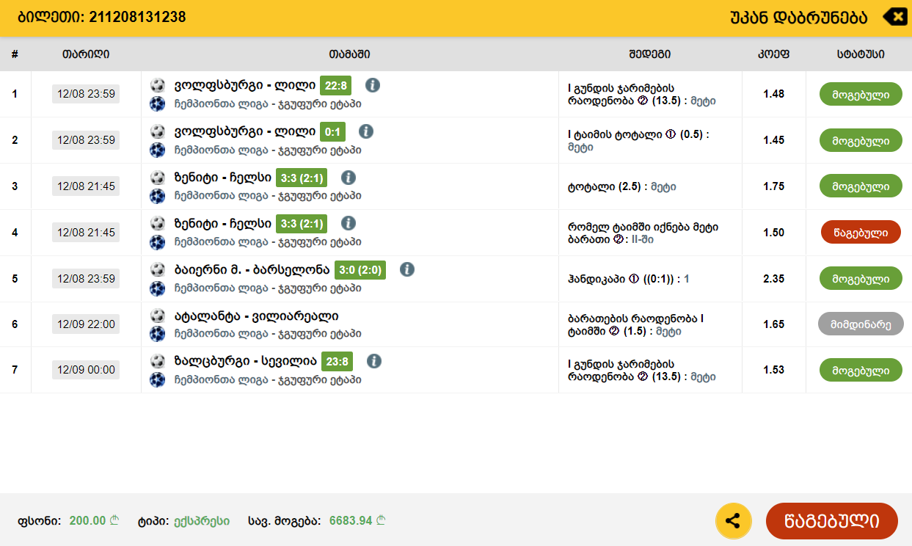Open the info icon for ზალცბურგი - სევილია
The height and width of the screenshot is (546, 912).
tap(374, 361)
